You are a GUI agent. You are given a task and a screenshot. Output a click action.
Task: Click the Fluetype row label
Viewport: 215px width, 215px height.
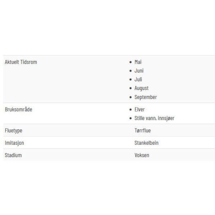[x=14, y=130]
